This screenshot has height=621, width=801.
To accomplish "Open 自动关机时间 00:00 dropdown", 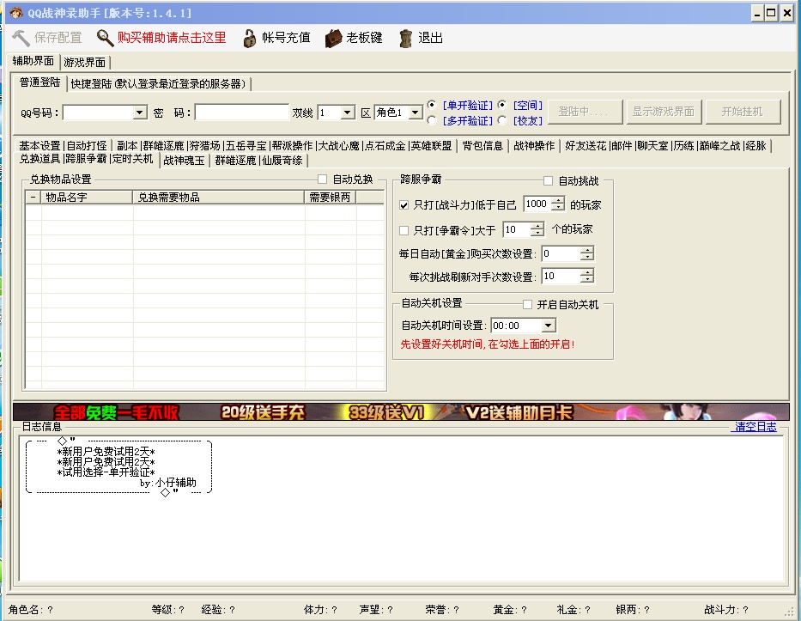I will click(x=549, y=326).
